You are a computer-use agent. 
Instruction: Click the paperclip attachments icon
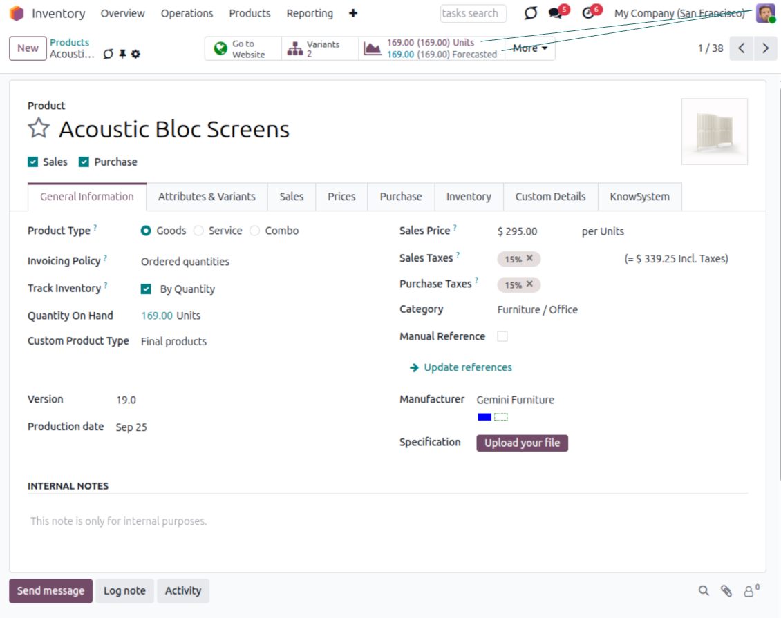[726, 590]
